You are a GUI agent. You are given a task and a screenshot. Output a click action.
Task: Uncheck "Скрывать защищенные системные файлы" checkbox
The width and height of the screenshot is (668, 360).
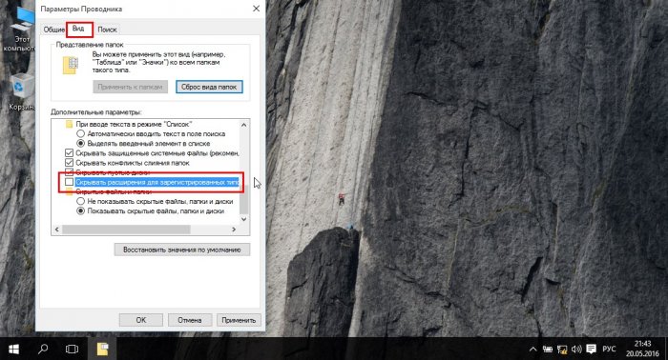[69, 153]
